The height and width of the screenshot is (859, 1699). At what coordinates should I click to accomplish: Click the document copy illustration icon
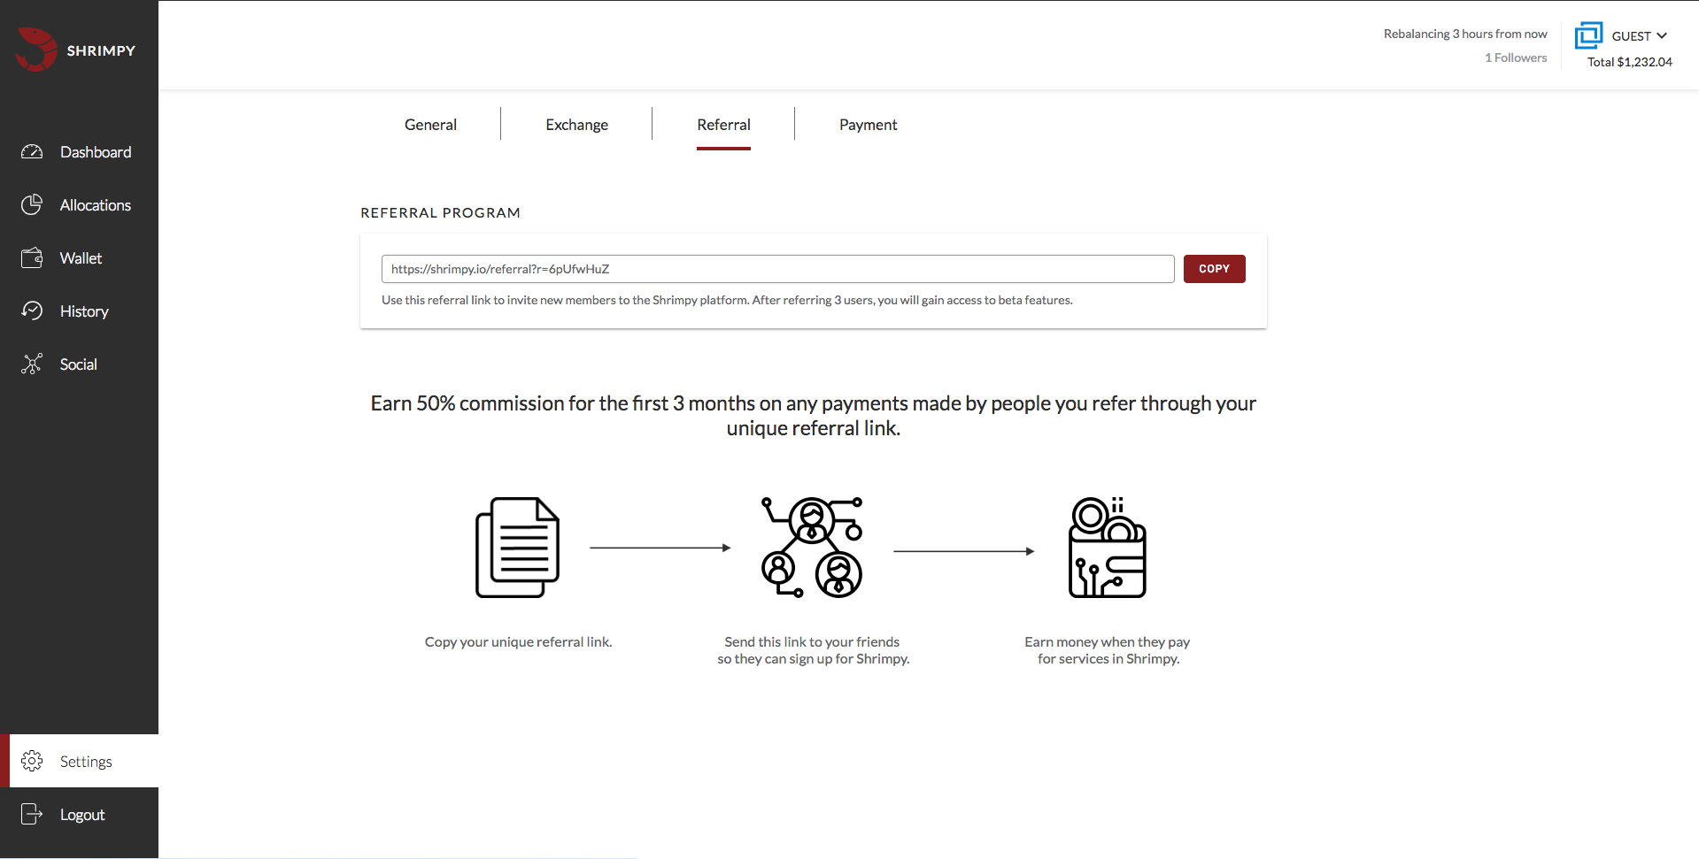tap(518, 548)
